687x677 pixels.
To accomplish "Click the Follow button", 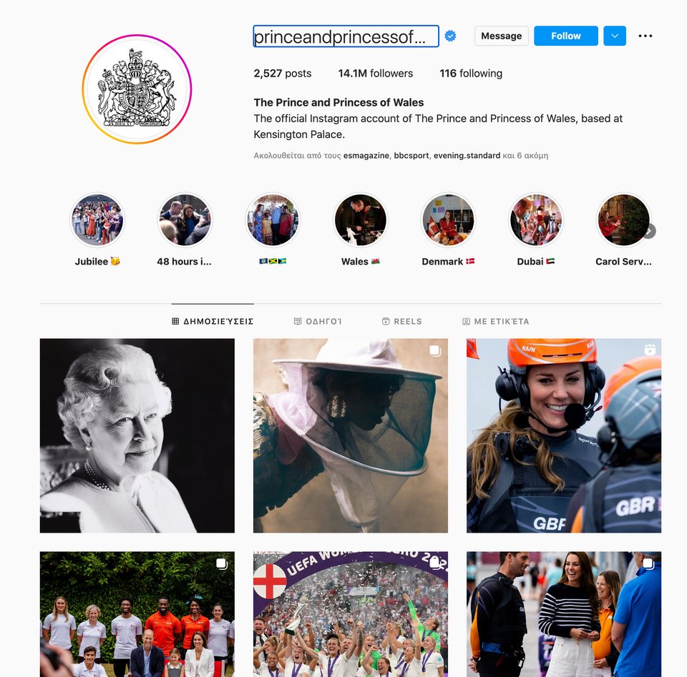I will [x=565, y=36].
